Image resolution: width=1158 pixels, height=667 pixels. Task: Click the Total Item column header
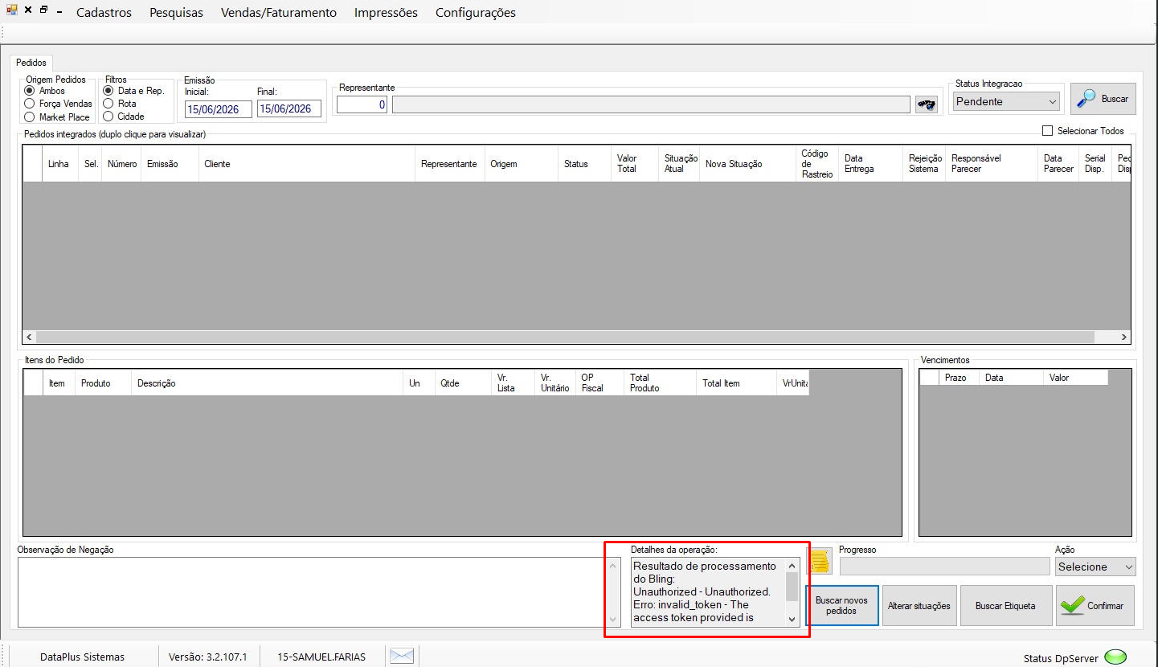pyautogui.click(x=735, y=383)
